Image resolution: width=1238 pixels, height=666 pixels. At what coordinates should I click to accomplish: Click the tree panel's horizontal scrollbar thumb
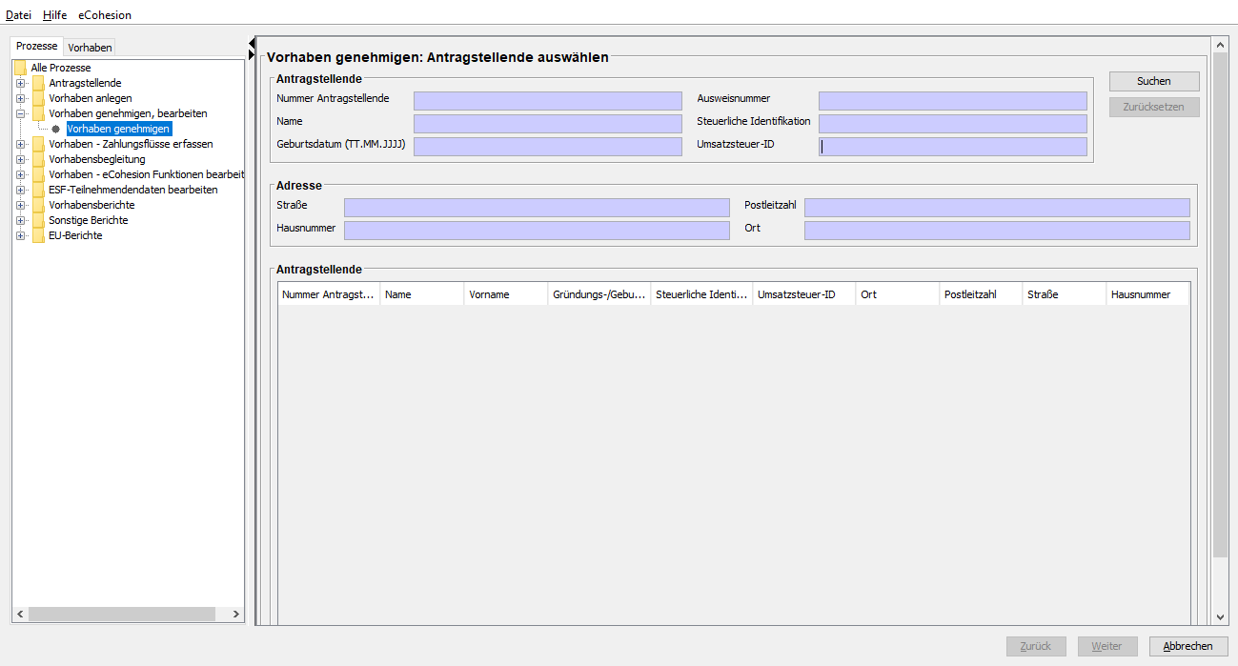(121, 615)
